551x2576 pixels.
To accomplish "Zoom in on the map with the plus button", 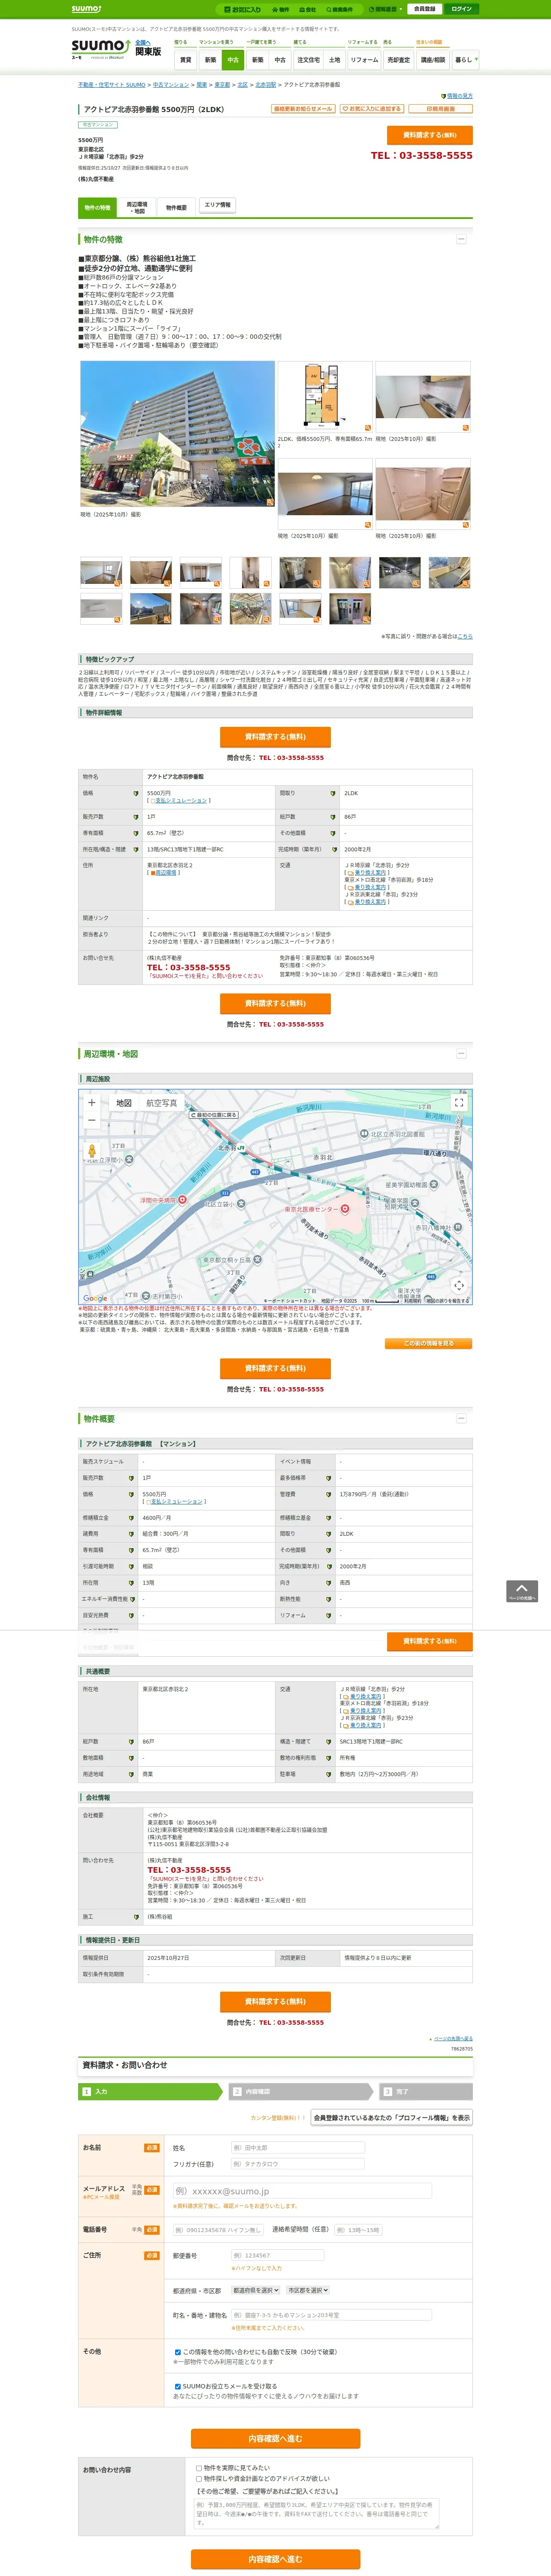I will coord(92,1102).
